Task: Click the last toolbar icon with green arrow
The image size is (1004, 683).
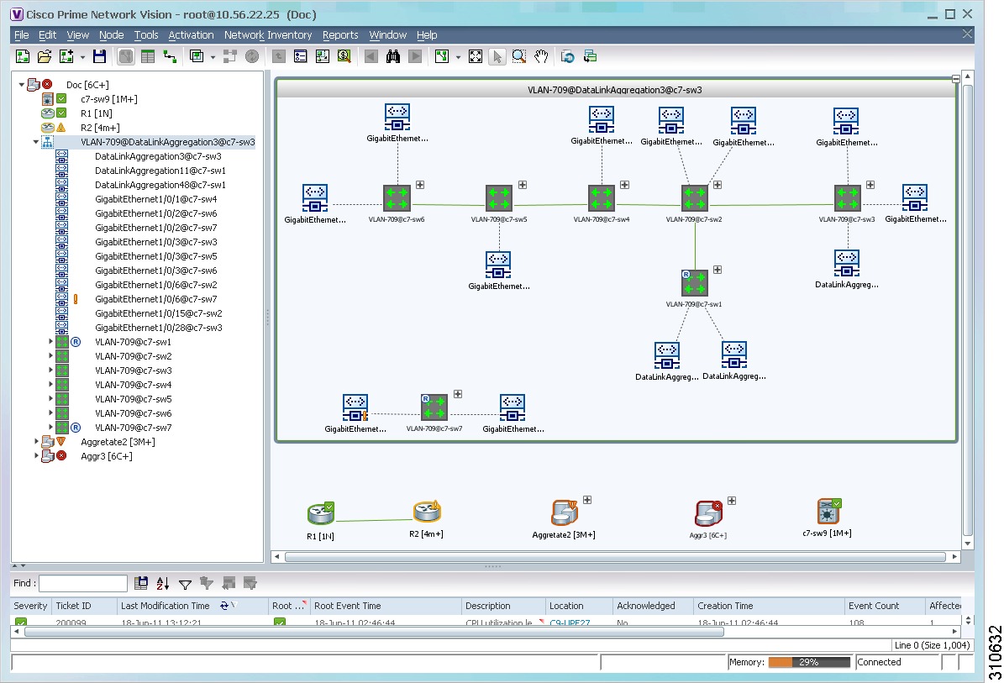Action: pos(590,57)
